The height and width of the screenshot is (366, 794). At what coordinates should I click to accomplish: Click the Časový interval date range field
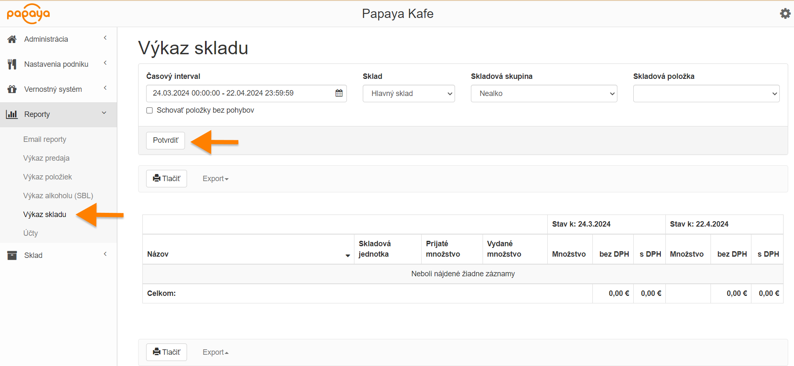coord(240,93)
